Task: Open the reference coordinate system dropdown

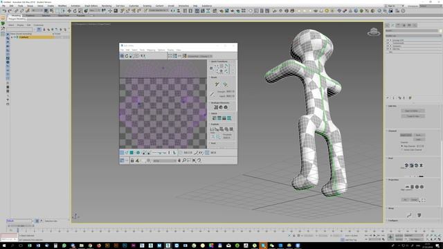Action: [x=95, y=11]
